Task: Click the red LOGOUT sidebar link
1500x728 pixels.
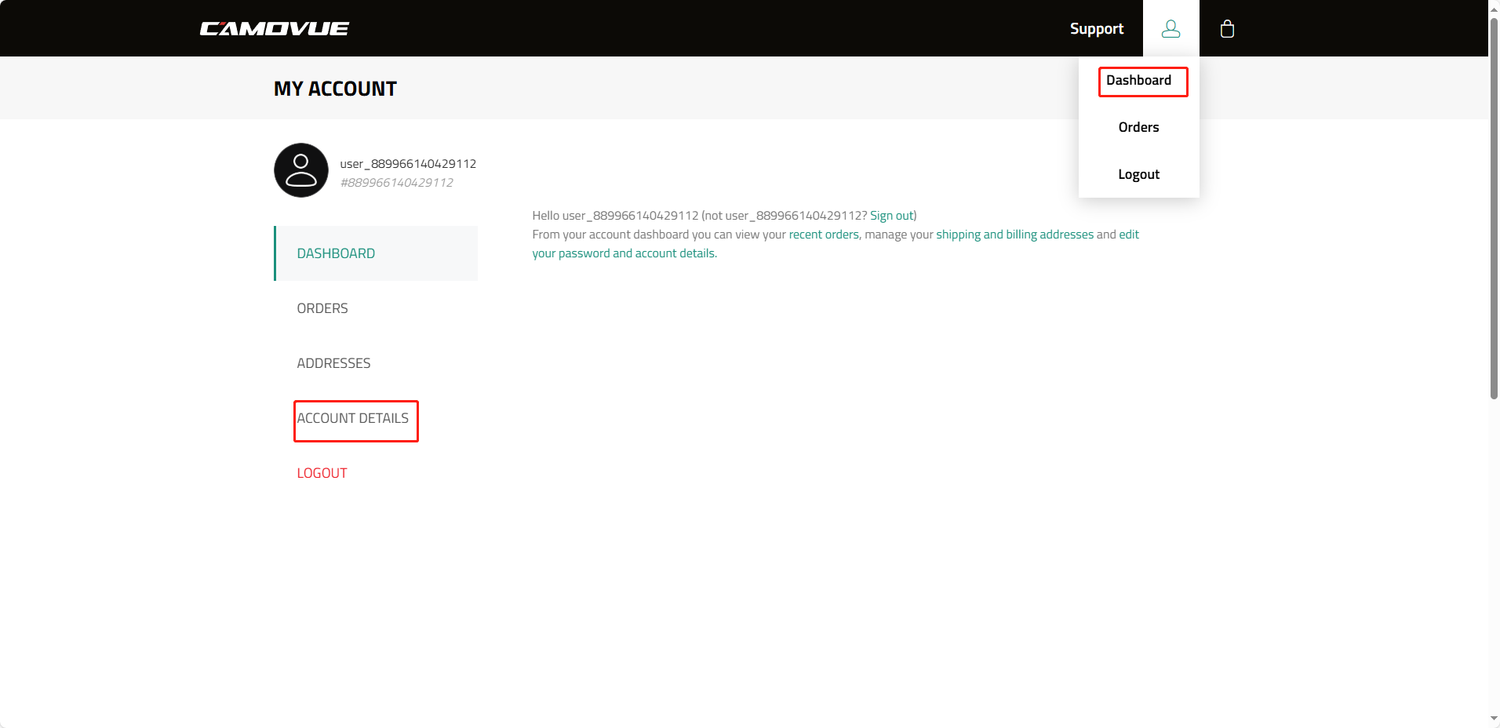Action: tap(322, 473)
